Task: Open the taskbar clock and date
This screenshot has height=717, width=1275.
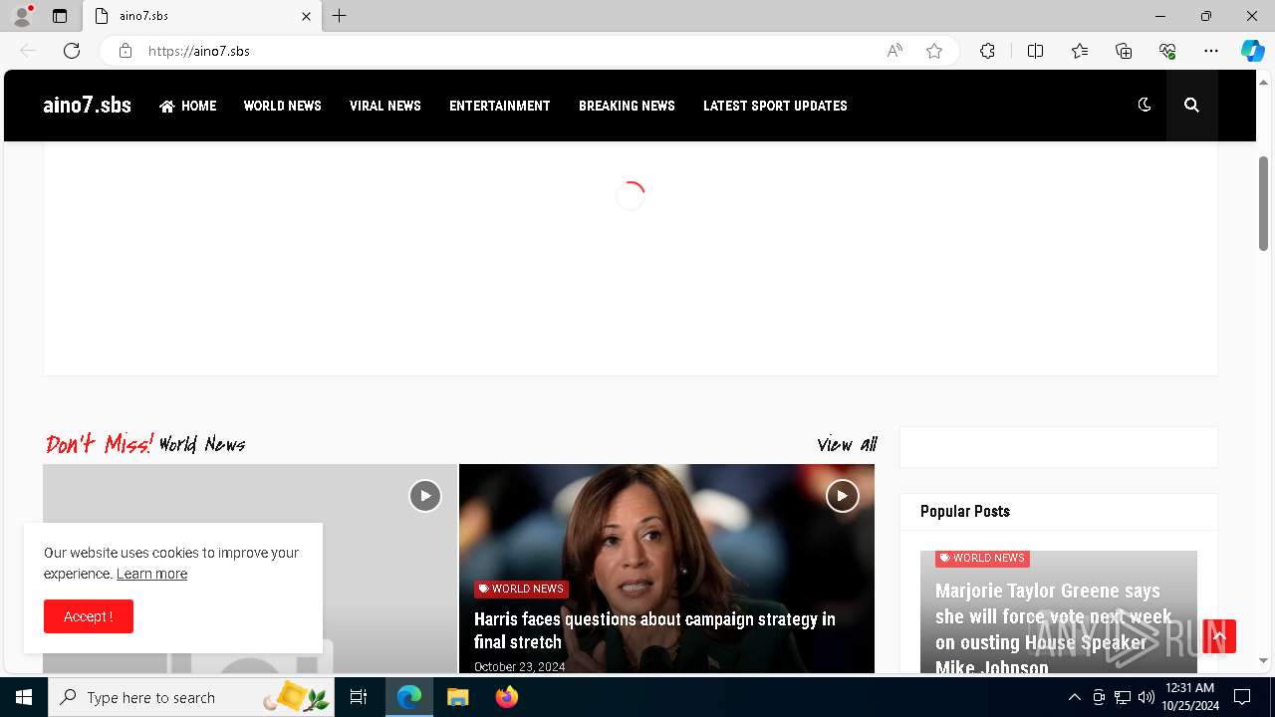Action: (1190, 697)
